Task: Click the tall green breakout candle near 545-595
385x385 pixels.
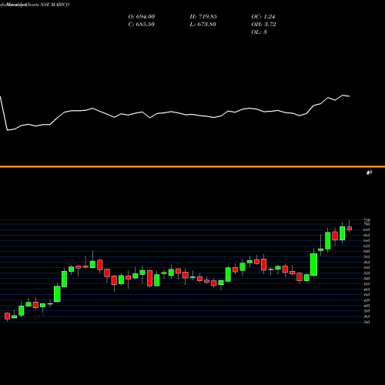Action: click(313, 264)
